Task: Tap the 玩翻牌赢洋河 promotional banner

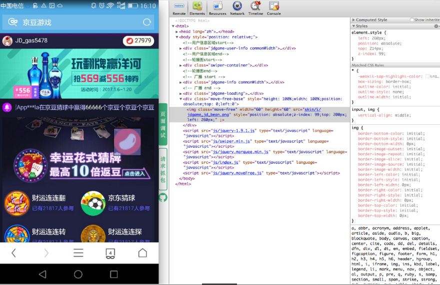Action: pos(79,74)
